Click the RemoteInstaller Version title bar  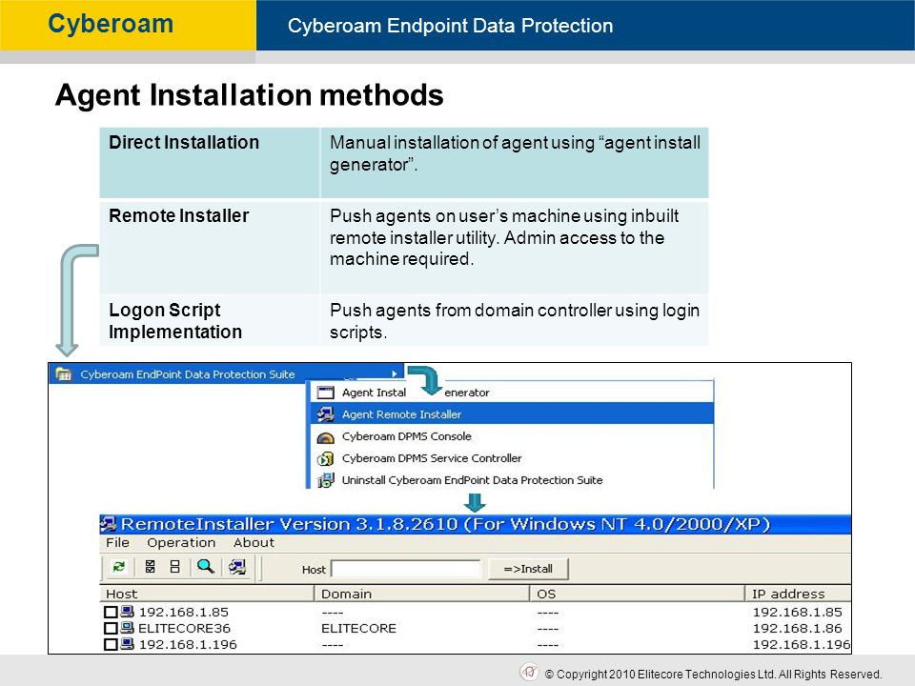(x=475, y=524)
